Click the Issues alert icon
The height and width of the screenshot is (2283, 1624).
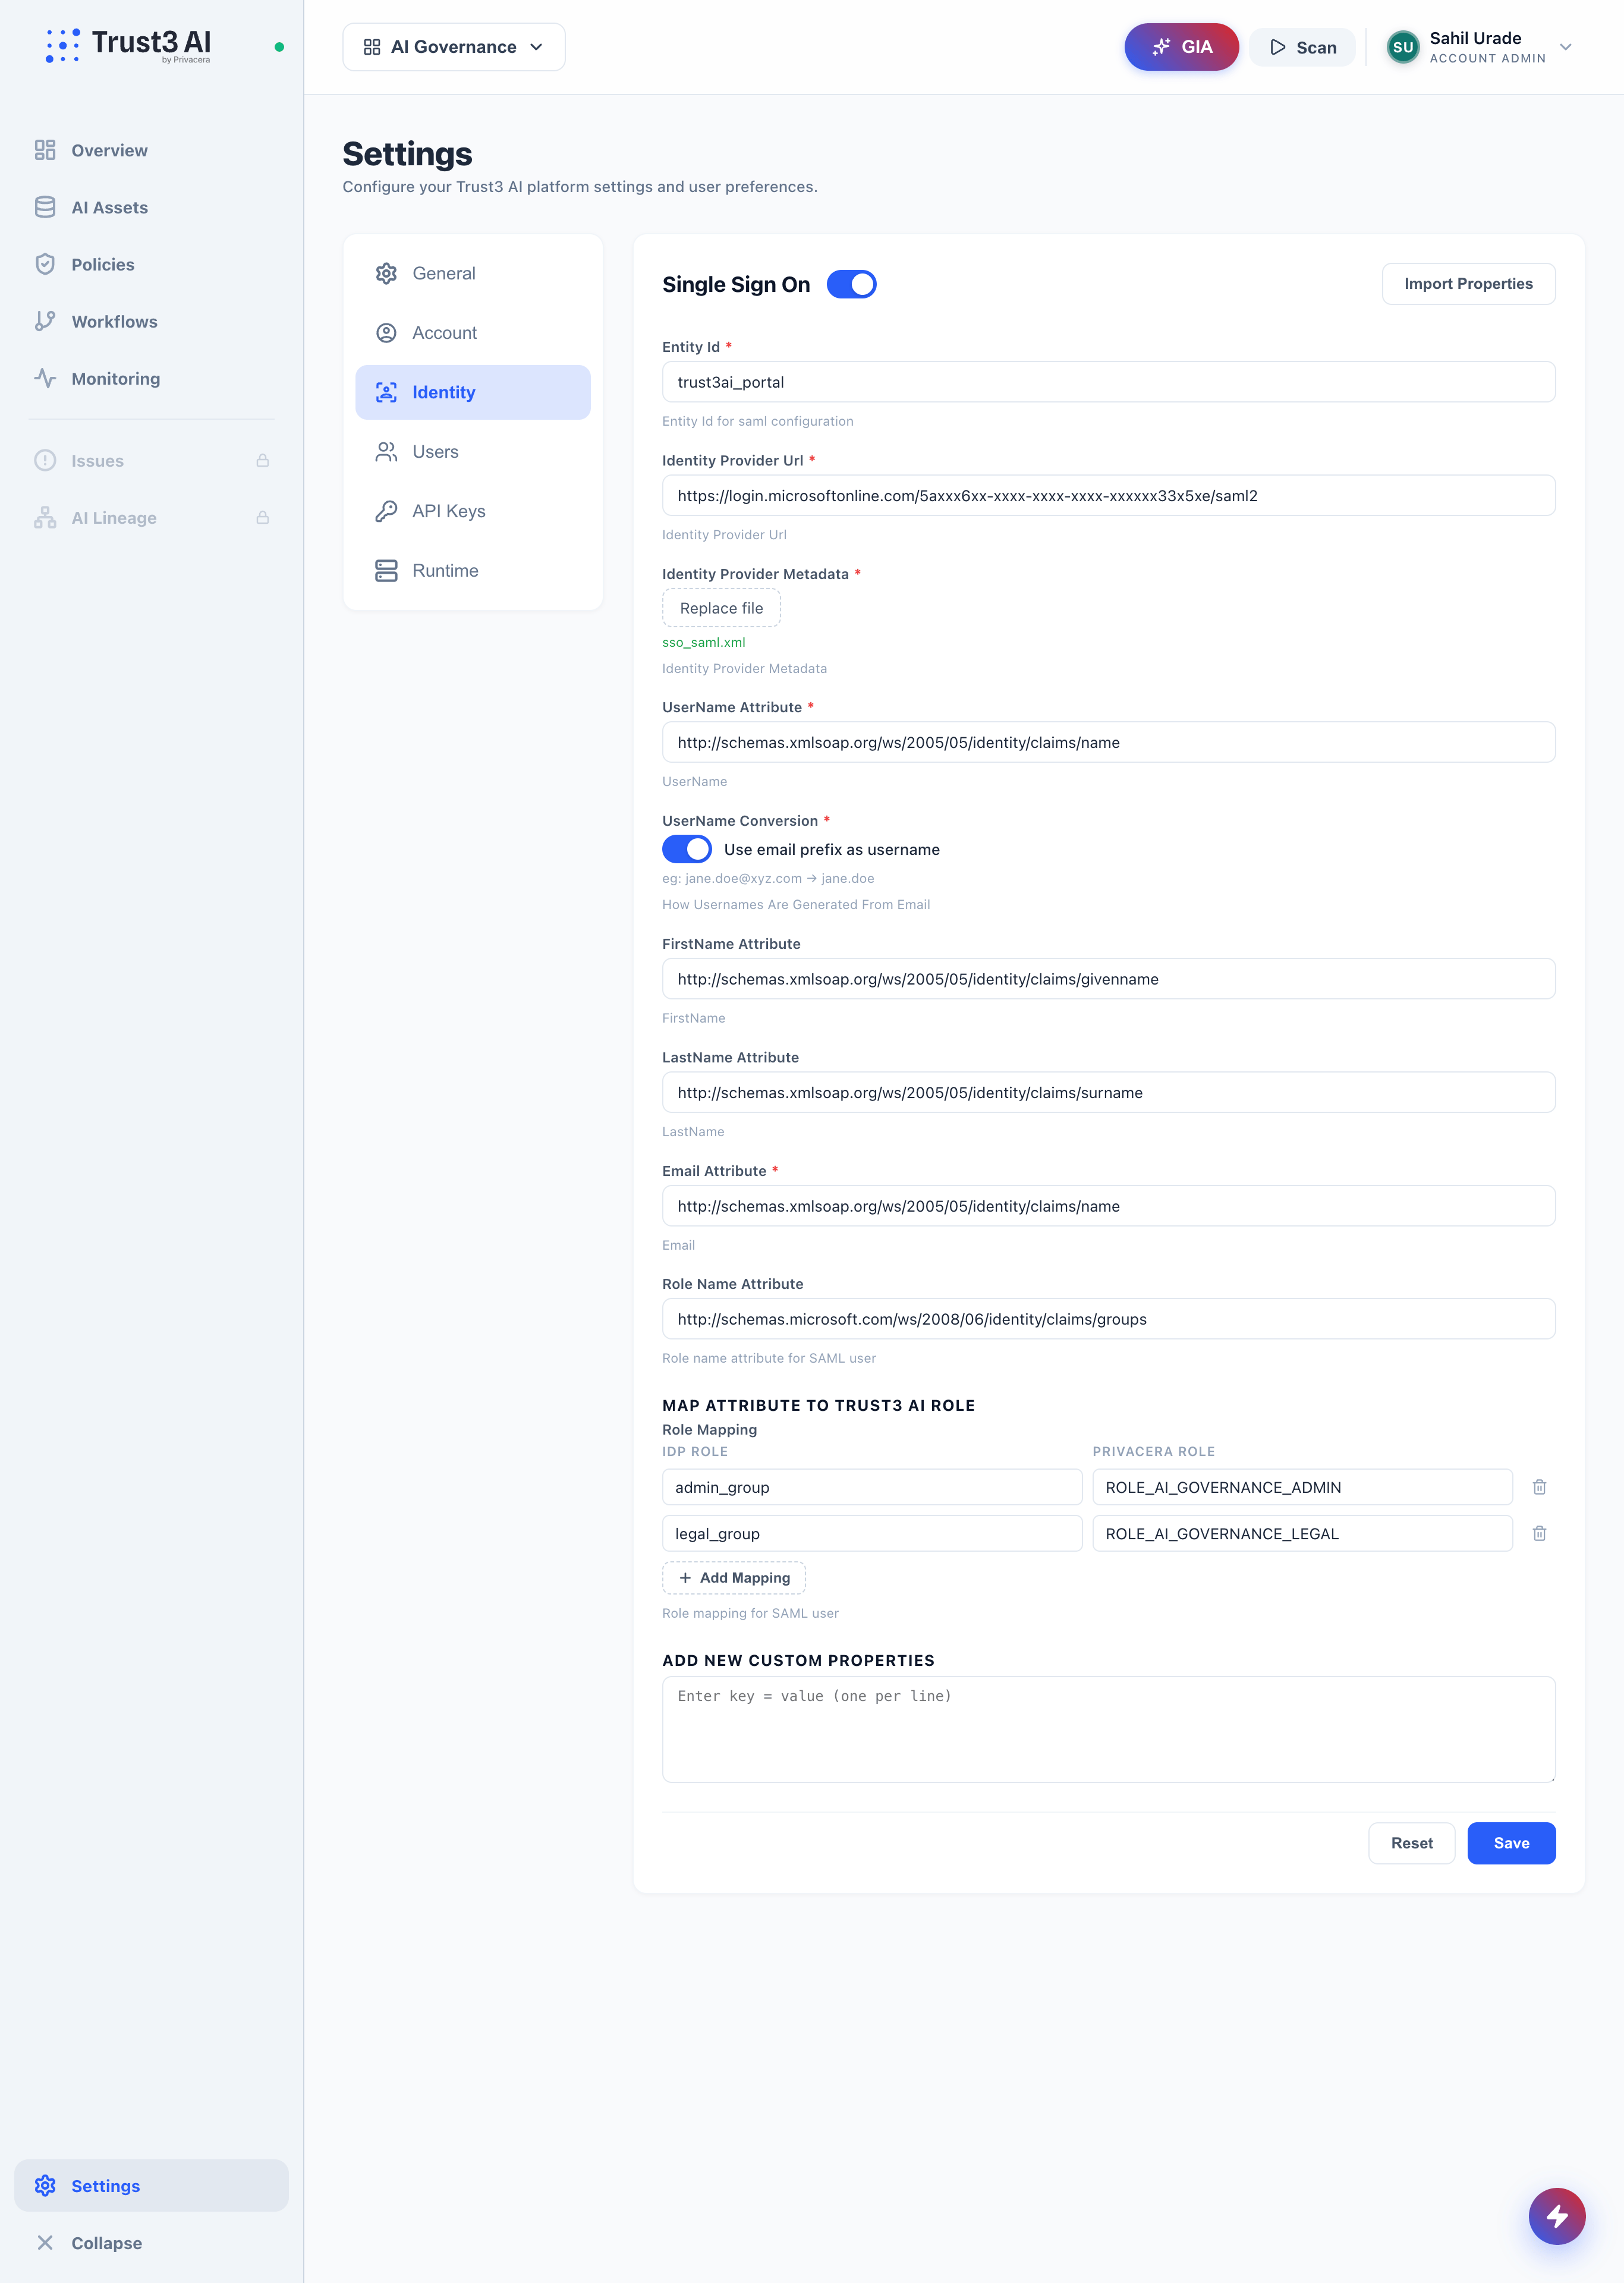tap(45, 460)
